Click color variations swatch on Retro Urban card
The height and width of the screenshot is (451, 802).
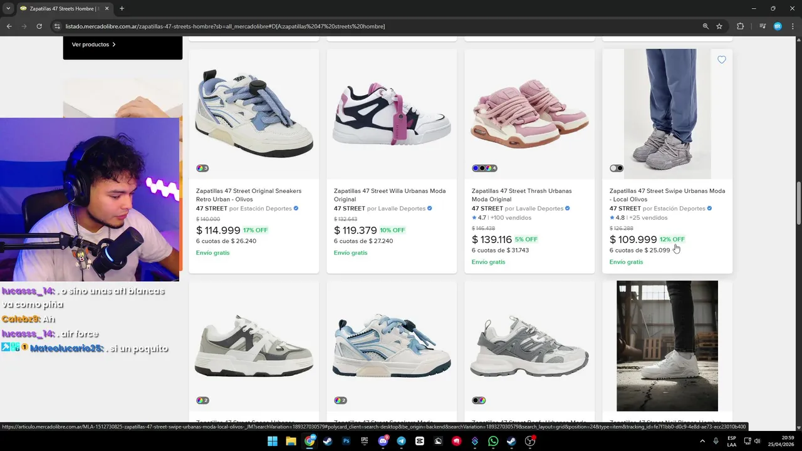202,168
